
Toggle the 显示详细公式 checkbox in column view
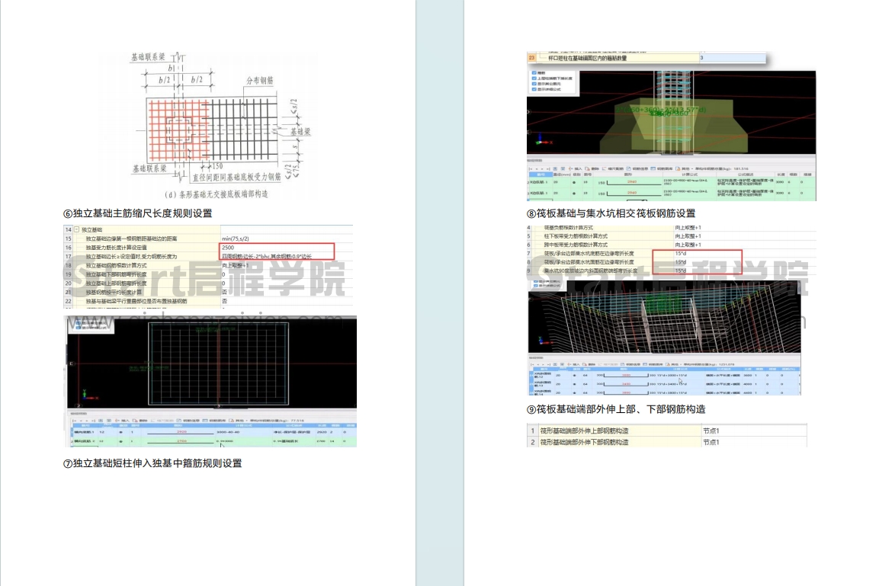click(x=533, y=89)
